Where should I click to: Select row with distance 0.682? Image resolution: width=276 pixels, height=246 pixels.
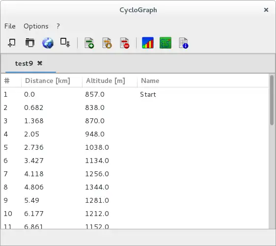pyautogui.click(x=135, y=108)
